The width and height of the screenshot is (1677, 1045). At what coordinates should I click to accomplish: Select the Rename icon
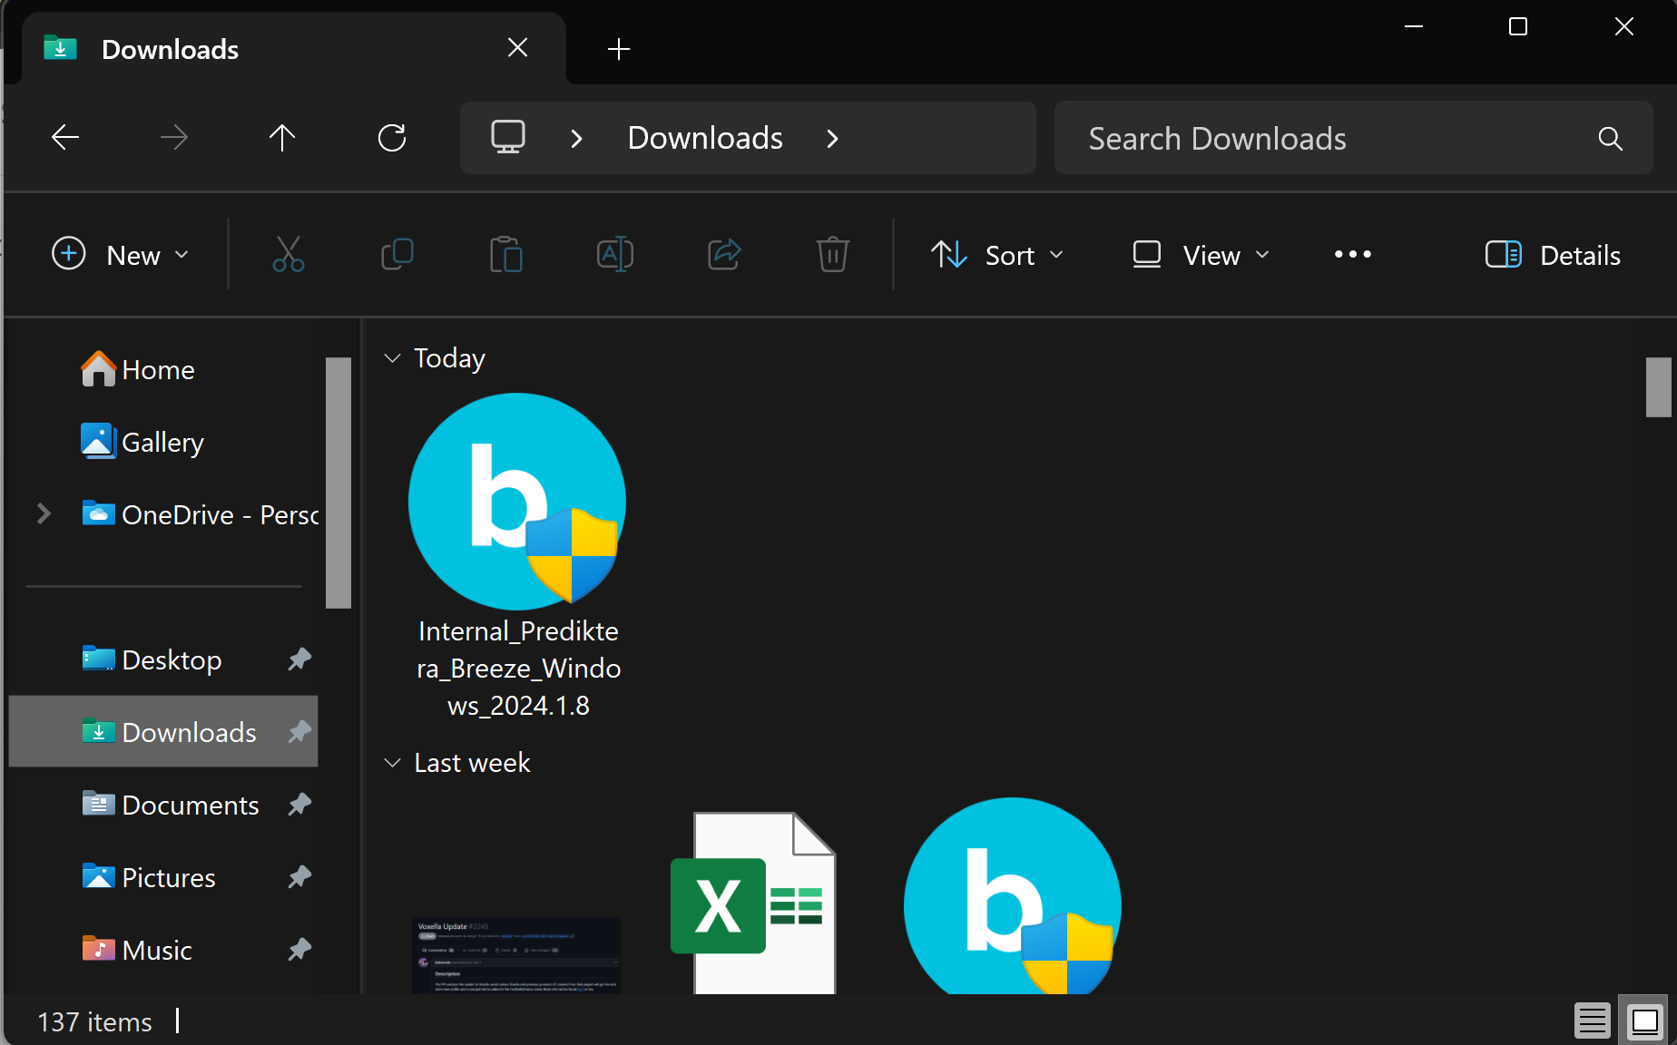(615, 254)
